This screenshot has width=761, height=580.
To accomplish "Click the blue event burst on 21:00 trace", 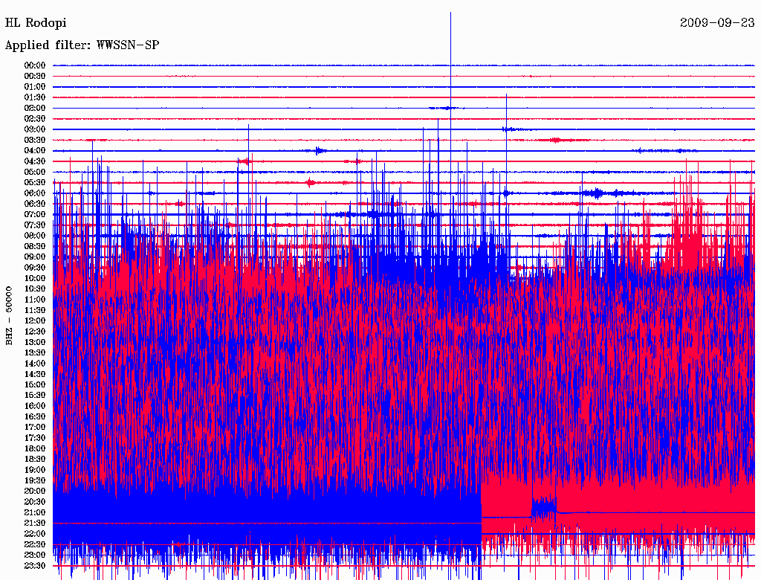I will click(544, 508).
